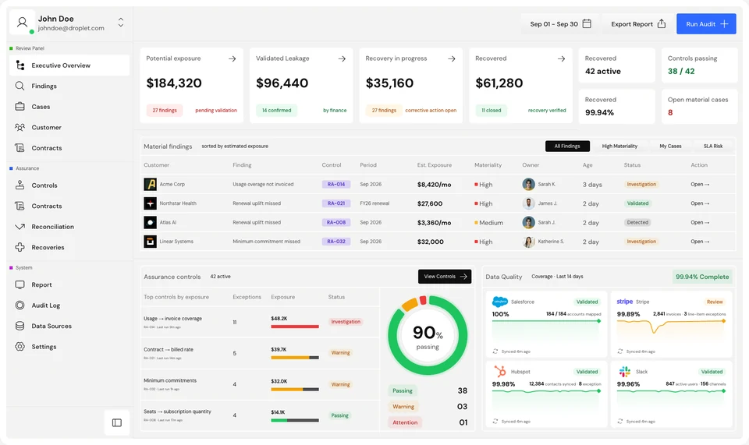The height and width of the screenshot is (445, 749).
Task: Open Recoveries page
Action: click(x=48, y=247)
